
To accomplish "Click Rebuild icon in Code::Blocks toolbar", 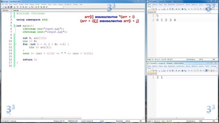I will (x=44, y=7).
